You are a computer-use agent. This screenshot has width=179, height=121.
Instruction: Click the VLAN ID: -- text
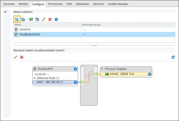[x=42, y=74]
